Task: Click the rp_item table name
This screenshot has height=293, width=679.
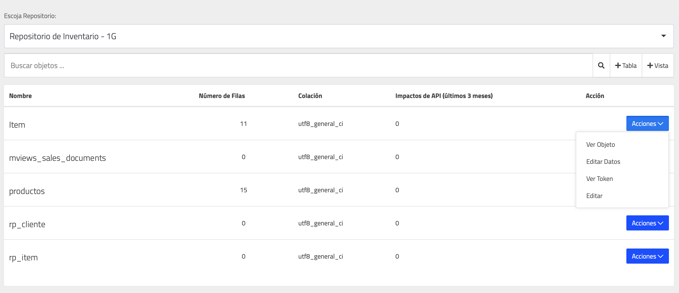Action: pyautogui.click(x=23, y=257)
